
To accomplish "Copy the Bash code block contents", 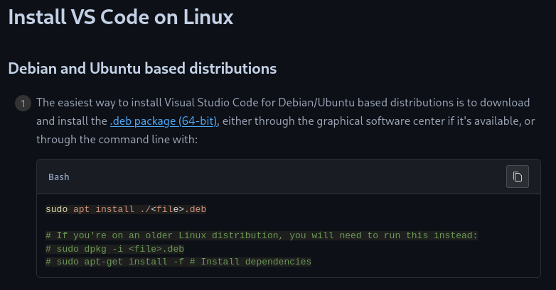I will (518, 177).
